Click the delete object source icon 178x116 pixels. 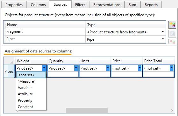click(172, 41)
